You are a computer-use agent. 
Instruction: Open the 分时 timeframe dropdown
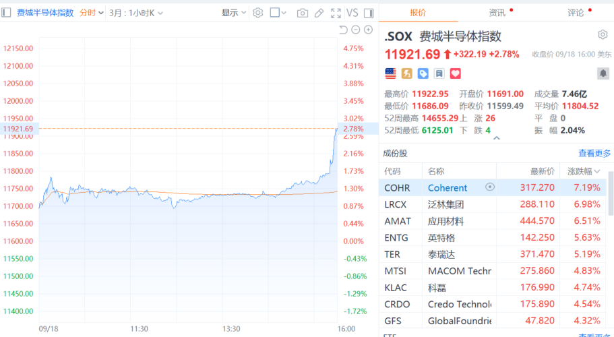tap(91, 13)
